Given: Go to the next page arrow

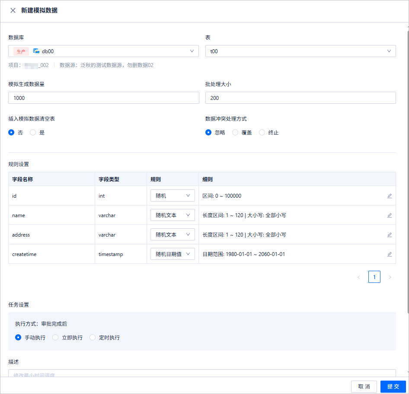Looking at the screenshot, I should (390, 277).
